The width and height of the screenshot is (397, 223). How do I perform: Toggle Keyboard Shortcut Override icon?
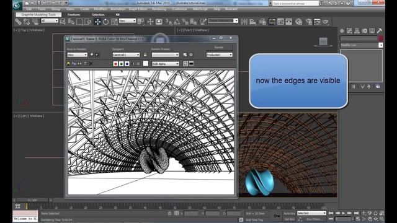coord(159,22)
